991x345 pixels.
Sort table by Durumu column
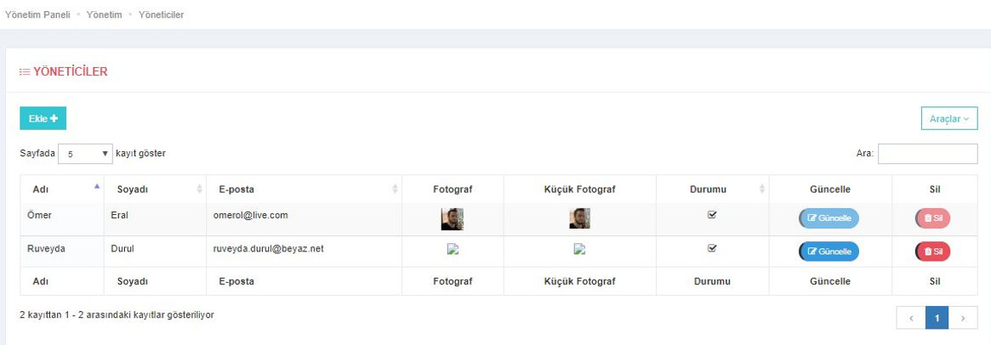tap(712, 189)
